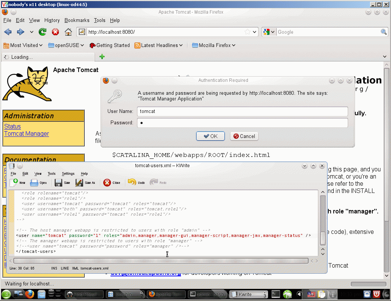Click Open in the KWrite toolbar
The width and height of the screenshot is (391, 301).
38,182
